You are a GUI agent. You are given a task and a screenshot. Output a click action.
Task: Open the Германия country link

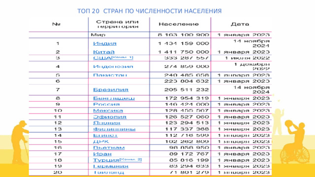(111, 166)
